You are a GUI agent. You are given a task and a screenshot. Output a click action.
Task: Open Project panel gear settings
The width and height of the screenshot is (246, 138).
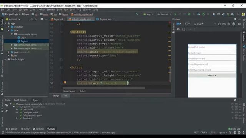point(42,19)
